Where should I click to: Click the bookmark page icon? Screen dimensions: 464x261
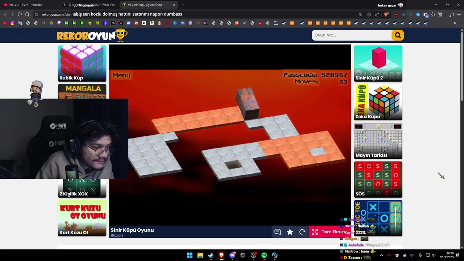click(x=27, y=14)
